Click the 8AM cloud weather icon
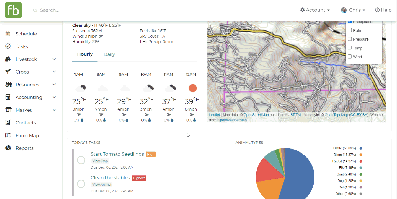 [x=103, y=88]
